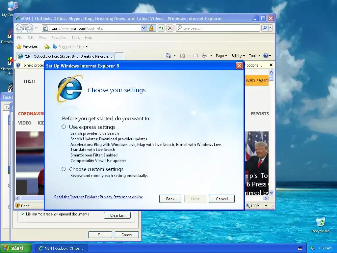Image resolution: width=337 pixels, height=253 pixels.
Task: Open the View menu
Action: [42, 38]
